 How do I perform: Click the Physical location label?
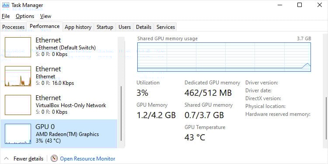[265, 106]
